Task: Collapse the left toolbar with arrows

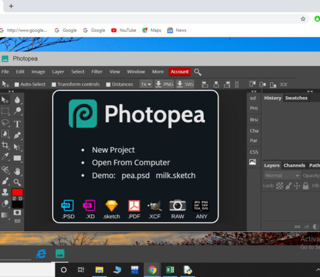Action: (x=11, y=92)
